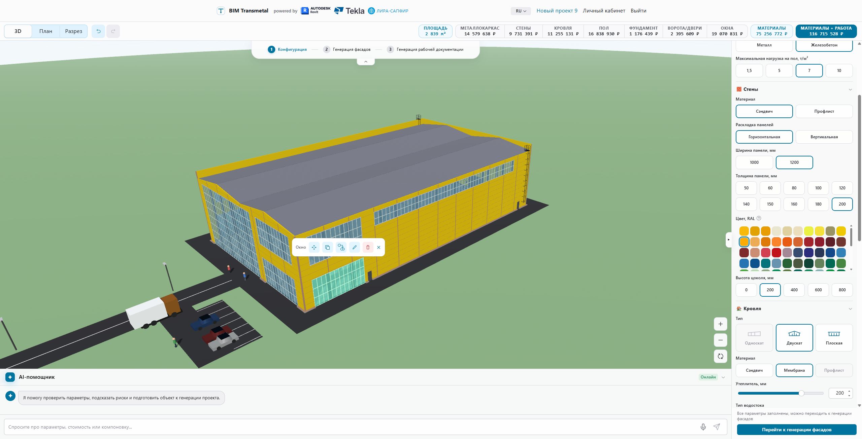Collapse the Стены section
Screen dimensions: 862x439
click(x=850, y=89)
